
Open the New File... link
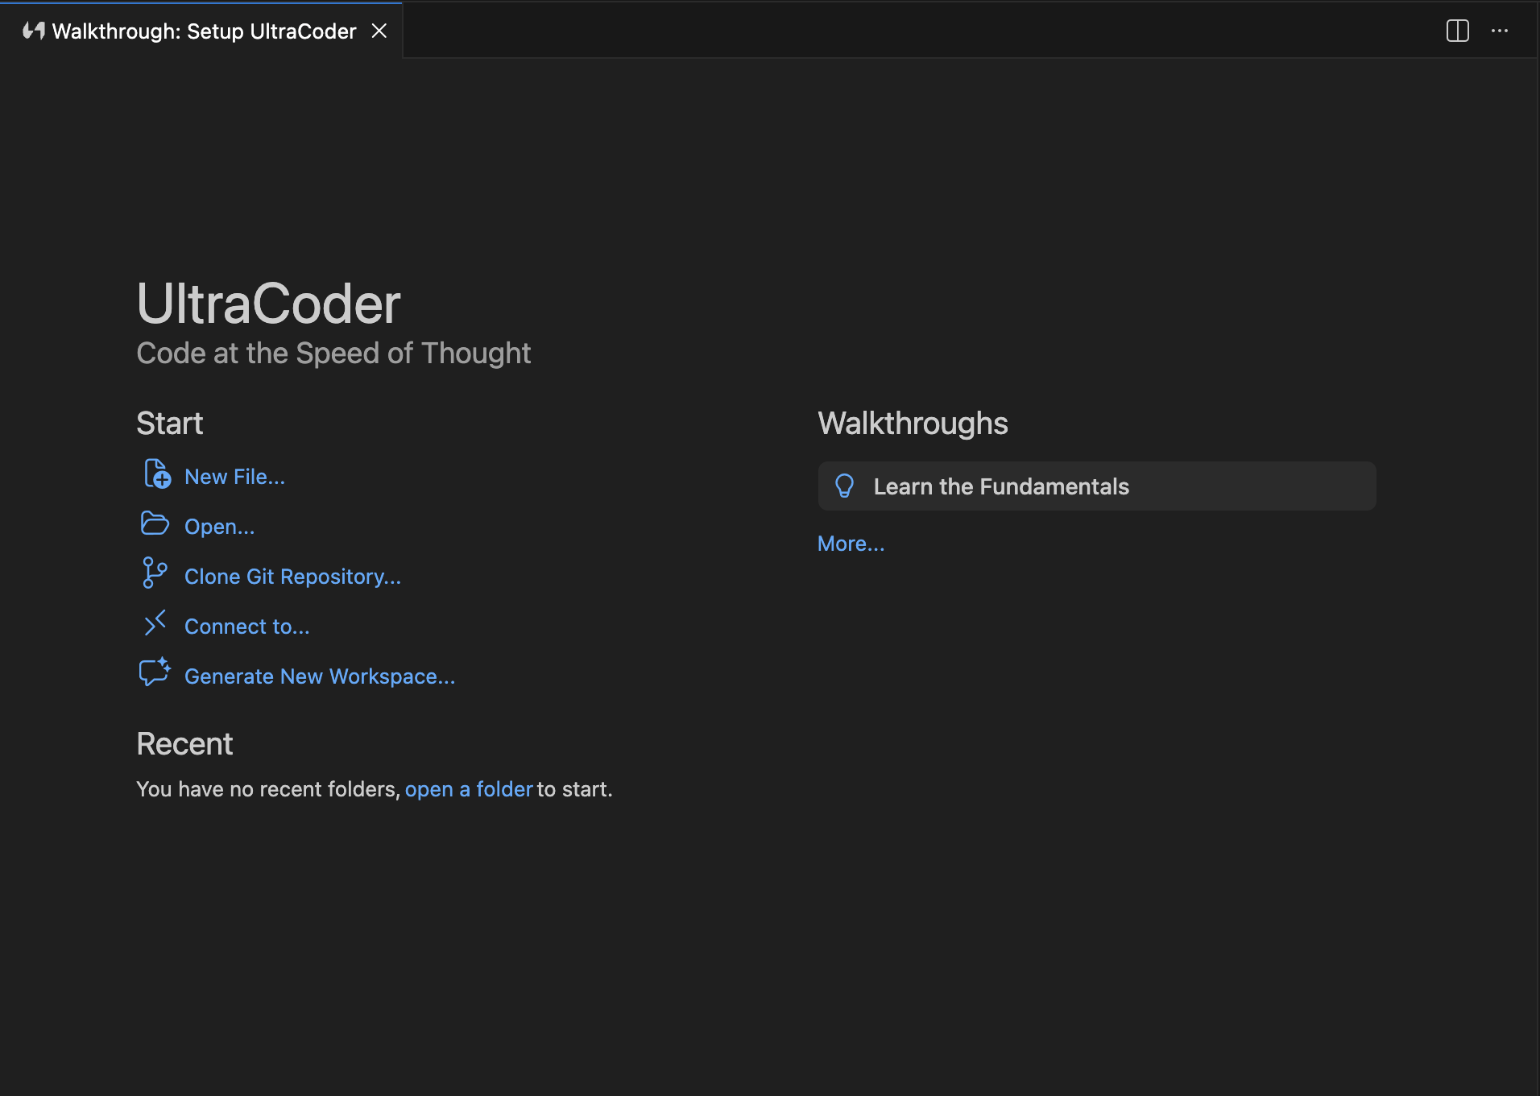(x=234, y=477)
